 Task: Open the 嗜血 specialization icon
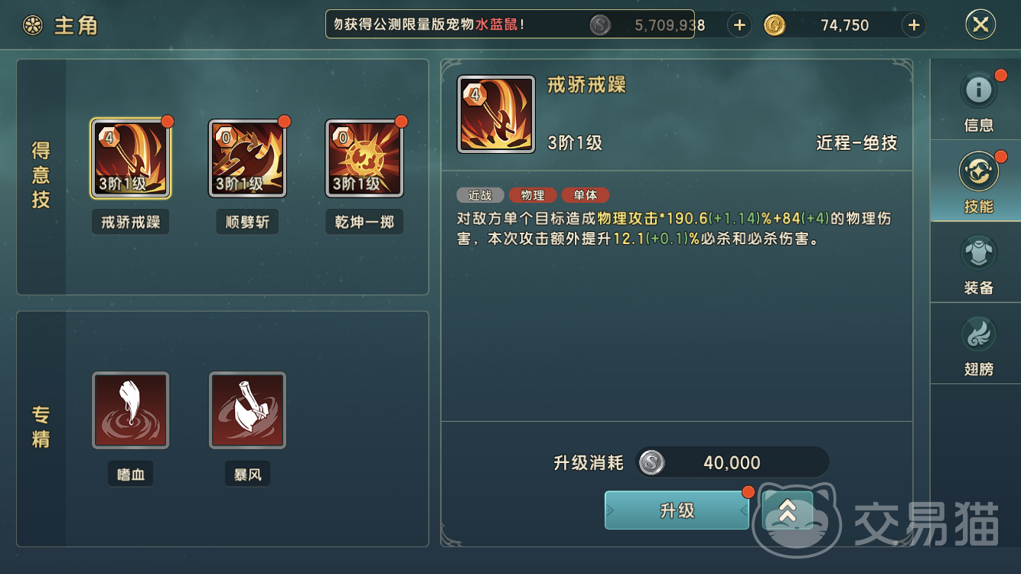pos(131,410)
